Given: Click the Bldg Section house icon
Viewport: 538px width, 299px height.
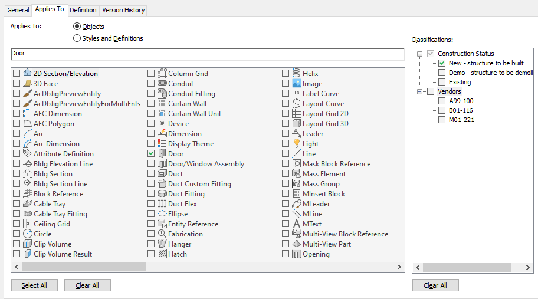Looking at the screenshot, I should click(28, 174).
